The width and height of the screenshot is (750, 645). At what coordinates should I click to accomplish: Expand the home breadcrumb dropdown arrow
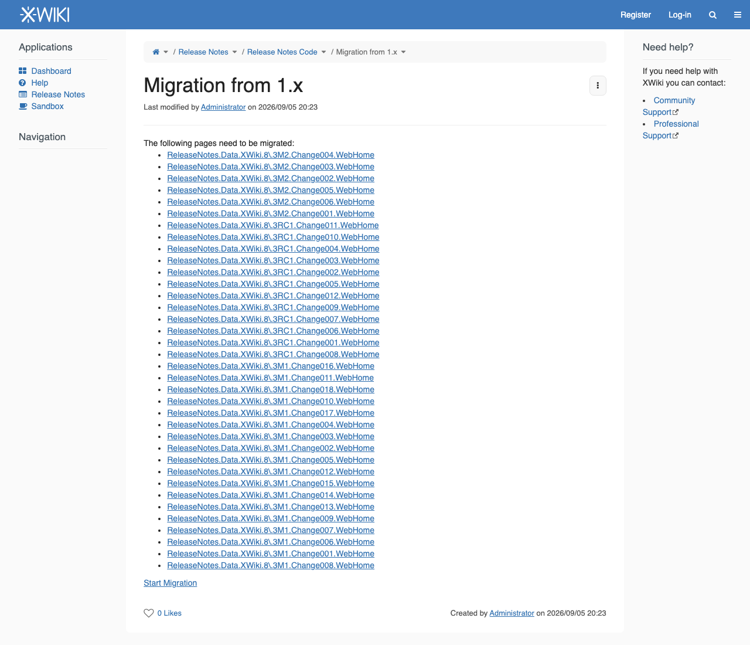click(166, 52)
